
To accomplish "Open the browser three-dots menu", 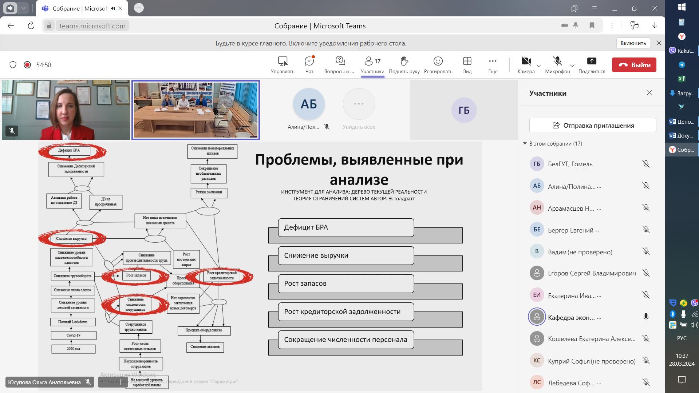I will coord(612,25).
